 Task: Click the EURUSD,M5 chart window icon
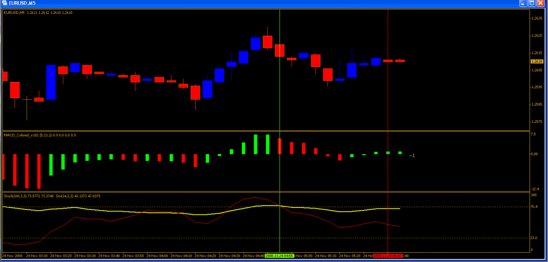(x=3, y=3)
